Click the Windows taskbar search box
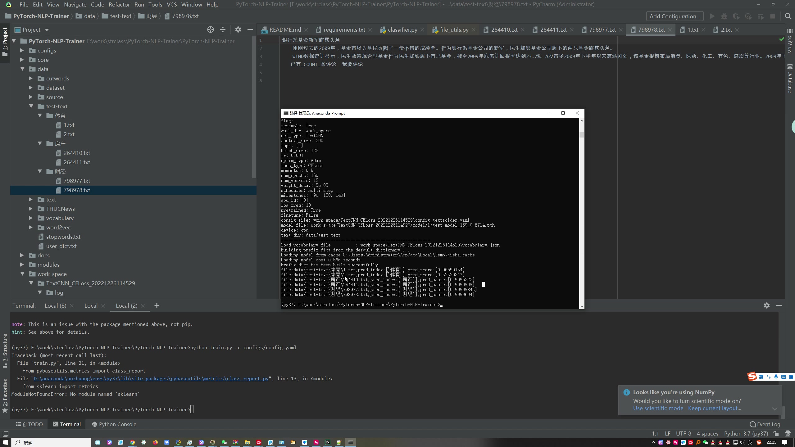 [52, 442]
